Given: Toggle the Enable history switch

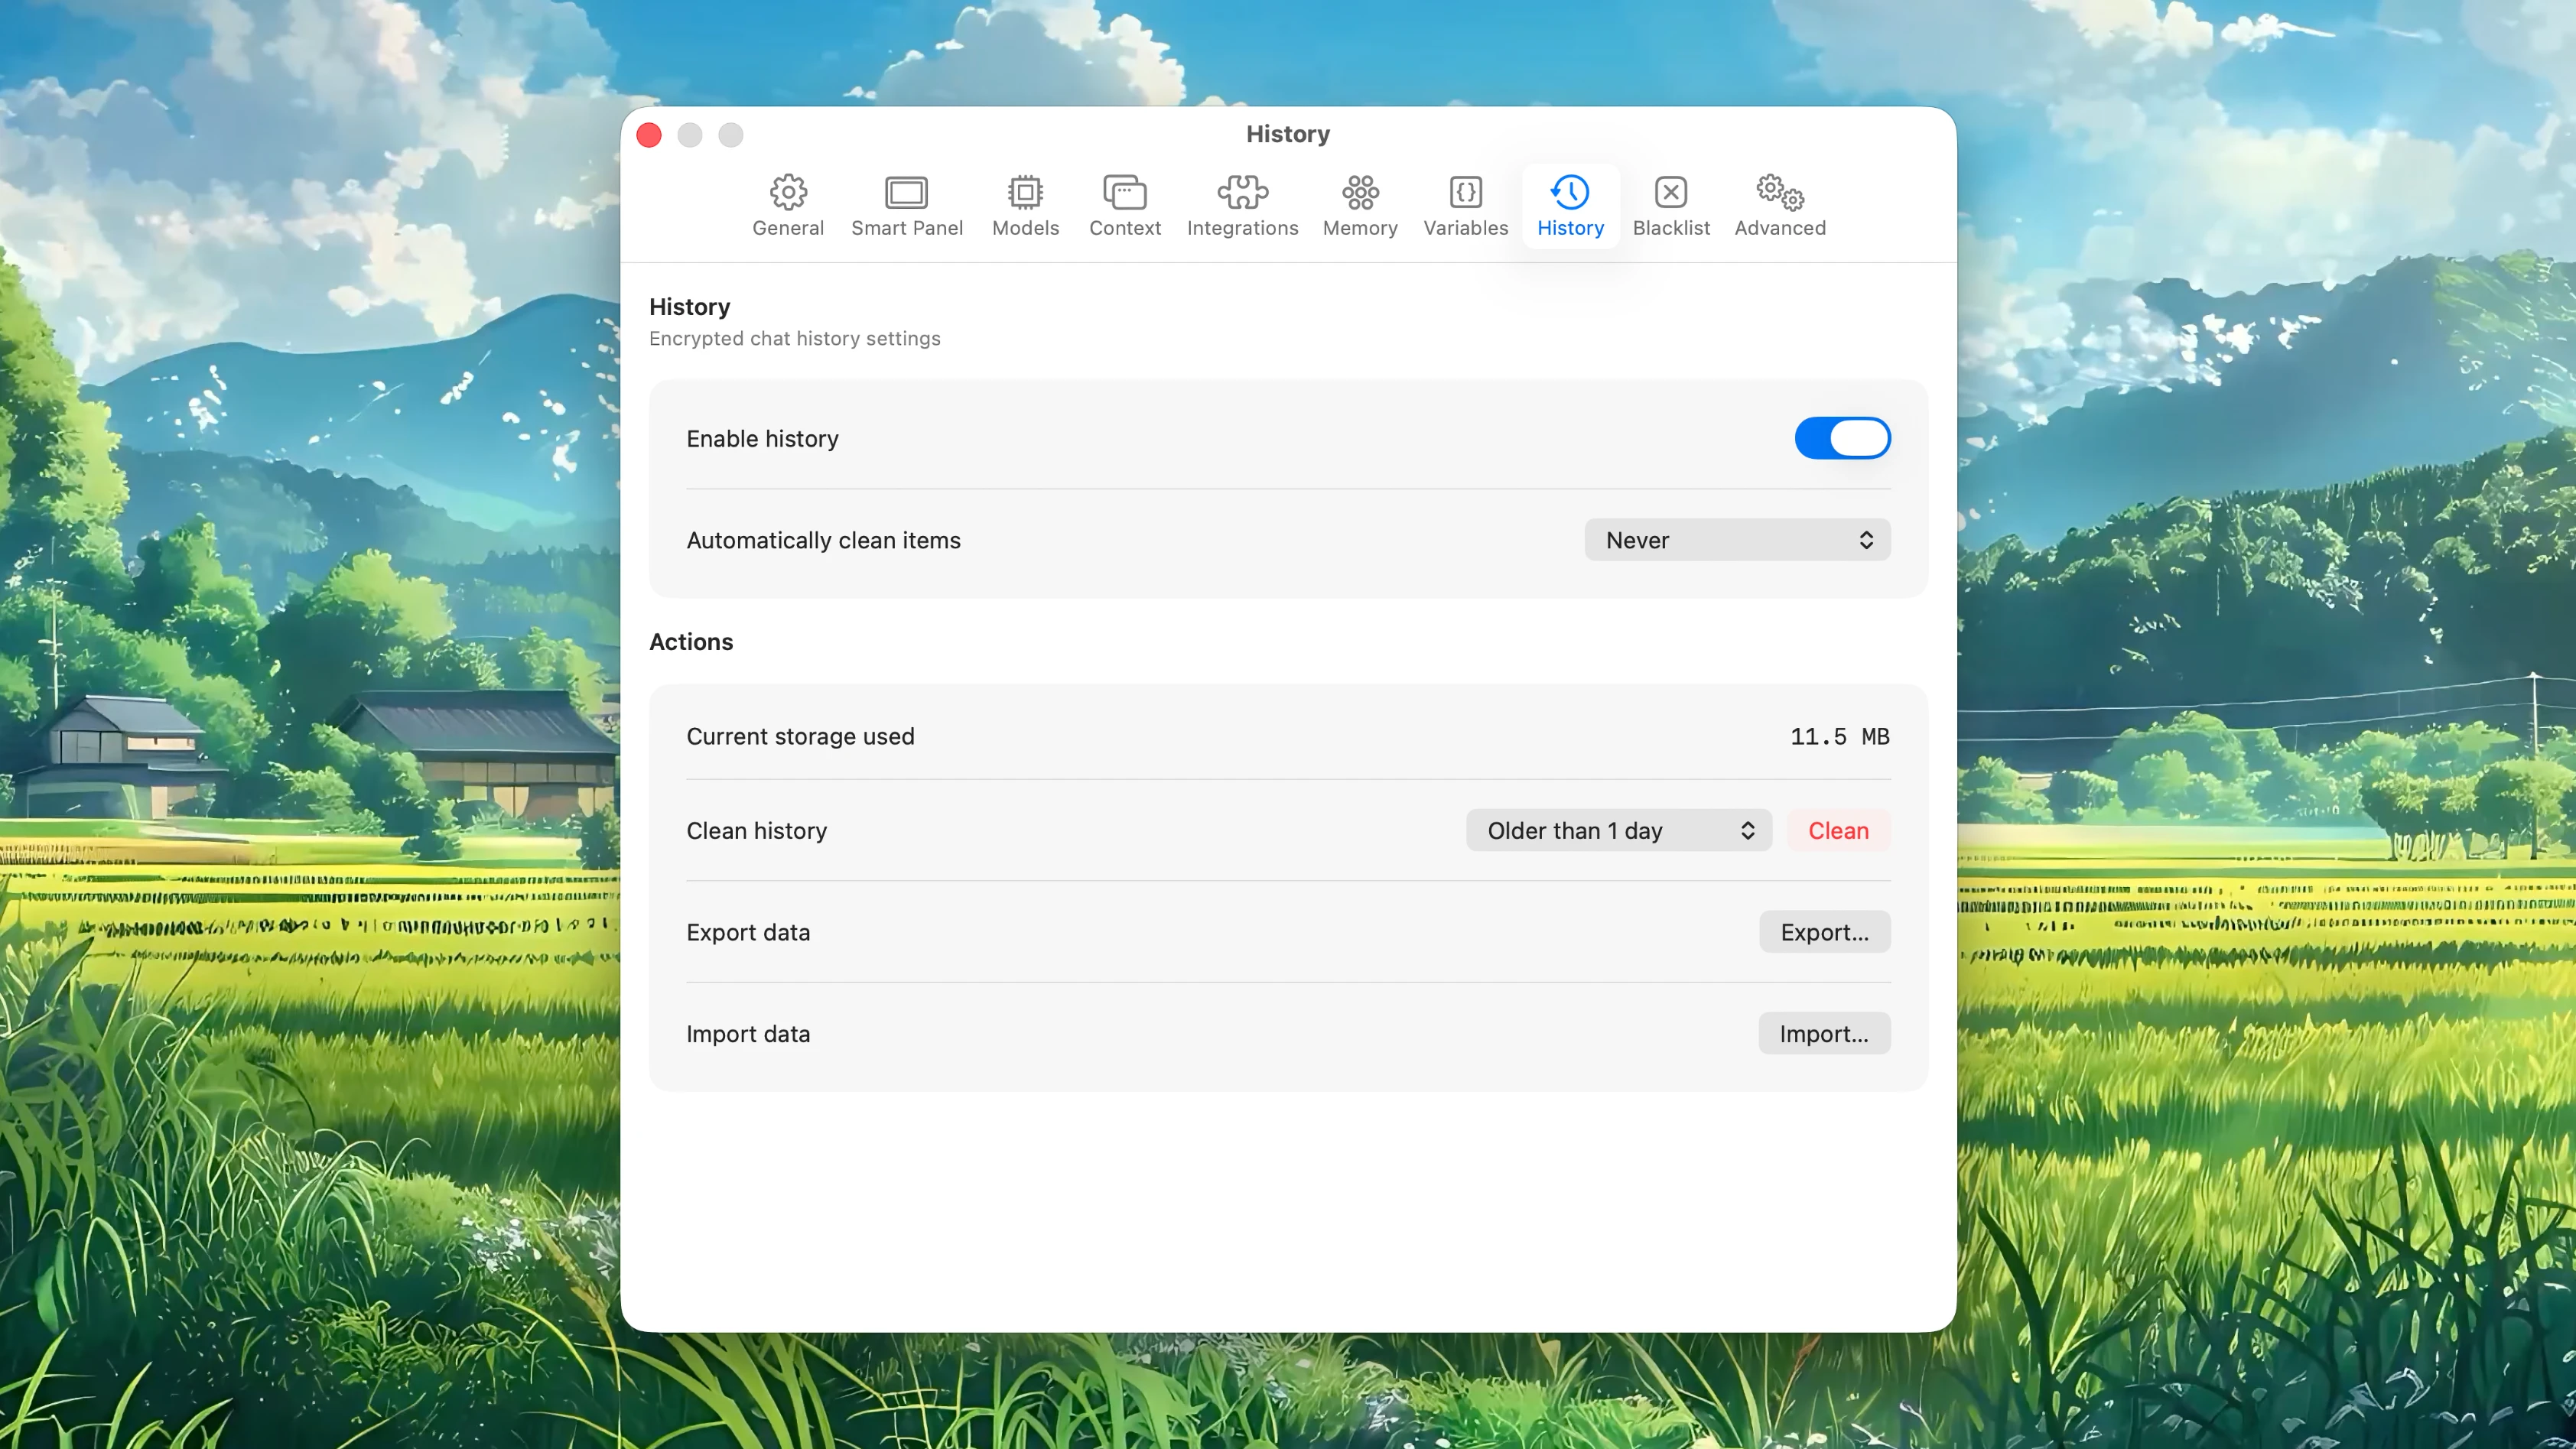Looking at the screenshot, I should (1842, 438).
